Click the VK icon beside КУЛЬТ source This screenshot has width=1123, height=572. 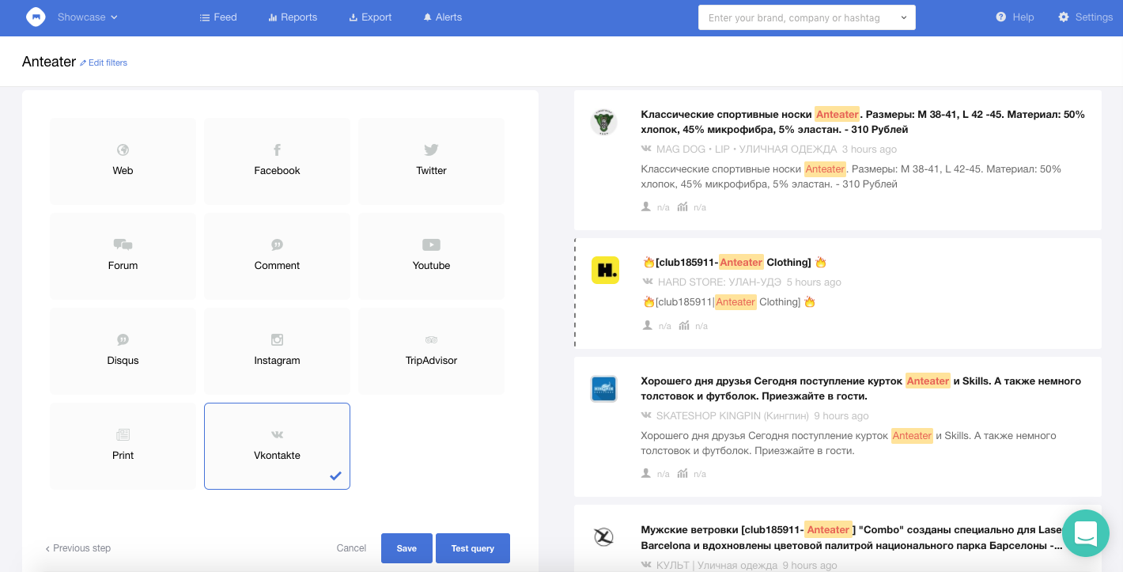coord(646,565)
